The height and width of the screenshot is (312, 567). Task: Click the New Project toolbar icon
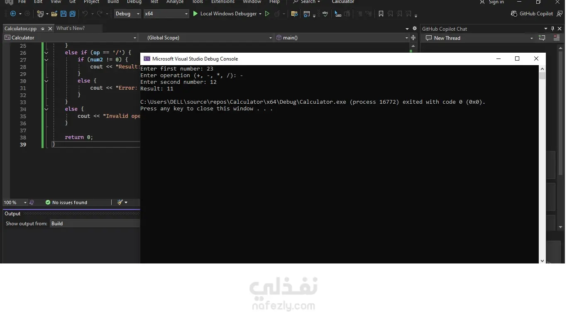[x=40, y=14]
